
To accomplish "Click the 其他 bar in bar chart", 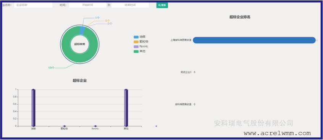I will 126,108.
